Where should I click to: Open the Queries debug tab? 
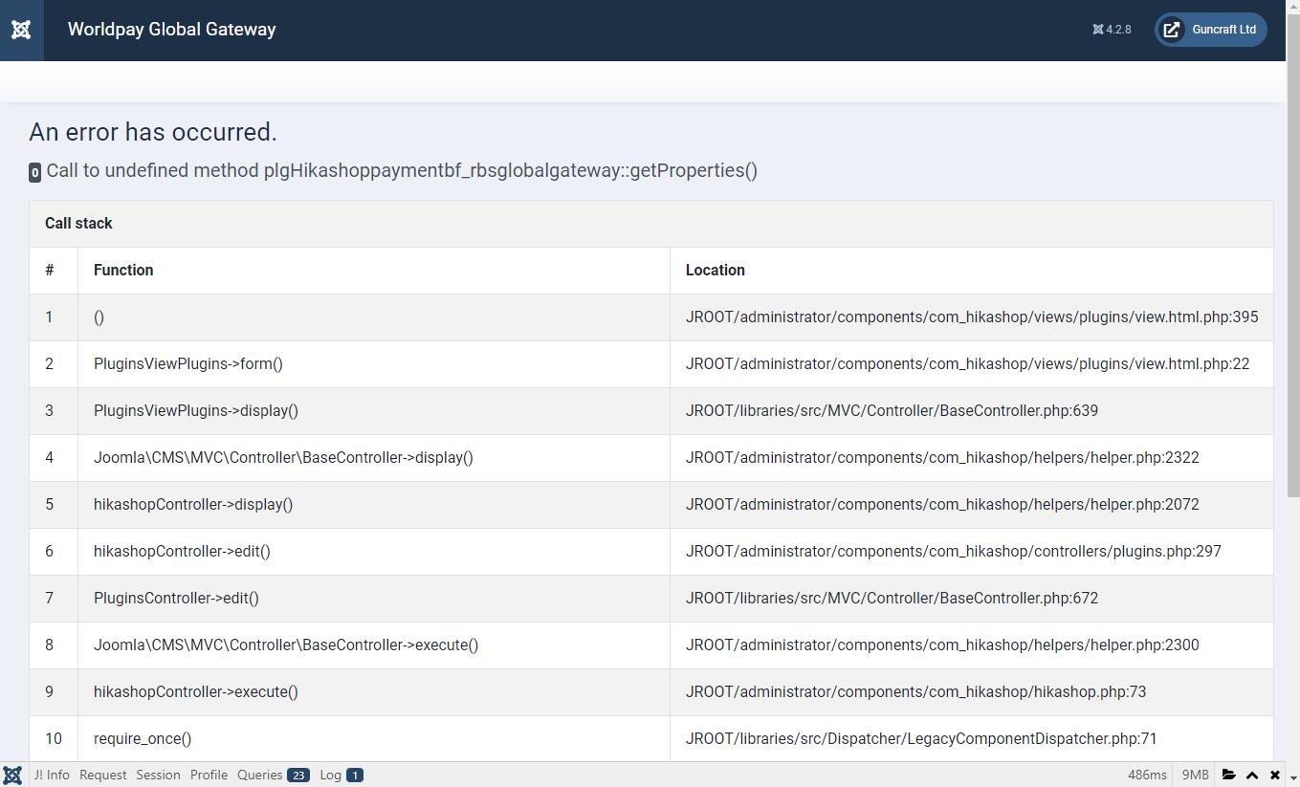coord(259,775)
